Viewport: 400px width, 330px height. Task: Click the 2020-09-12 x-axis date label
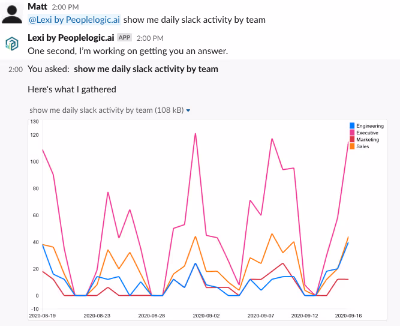tap(305, 316)
